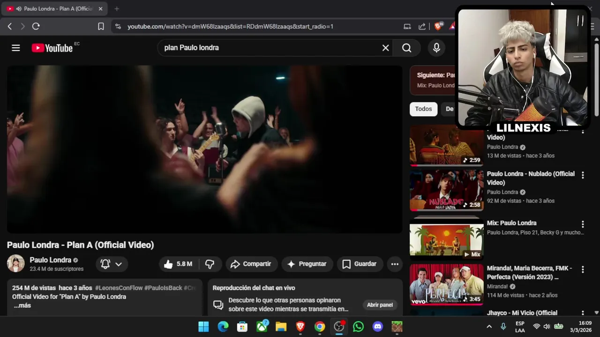
Task: Open the Mix: Paulo Londra playlist thumbnail
Action: pyautogui.click(x=446, y=240)
